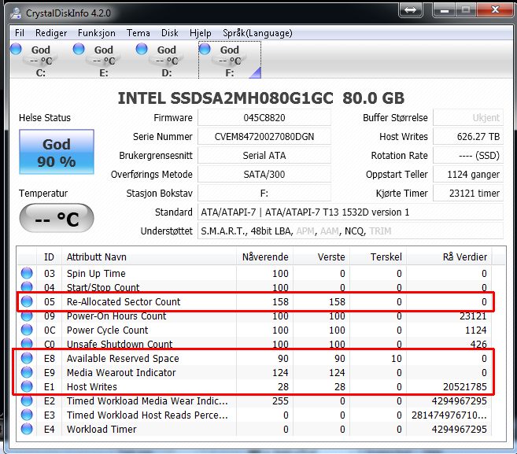The height and width of the screenshot is (454, 517).
Task: Click status orb for Power-On Hours Count
Action: 27,316
